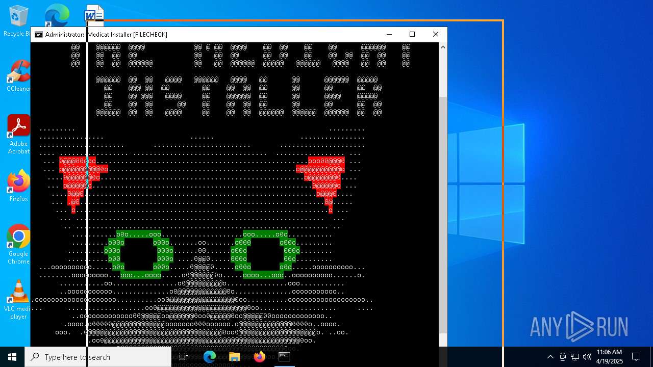The image size is (653, 367).
Task: Open the volume control tray icon
Action: point(587,357)
